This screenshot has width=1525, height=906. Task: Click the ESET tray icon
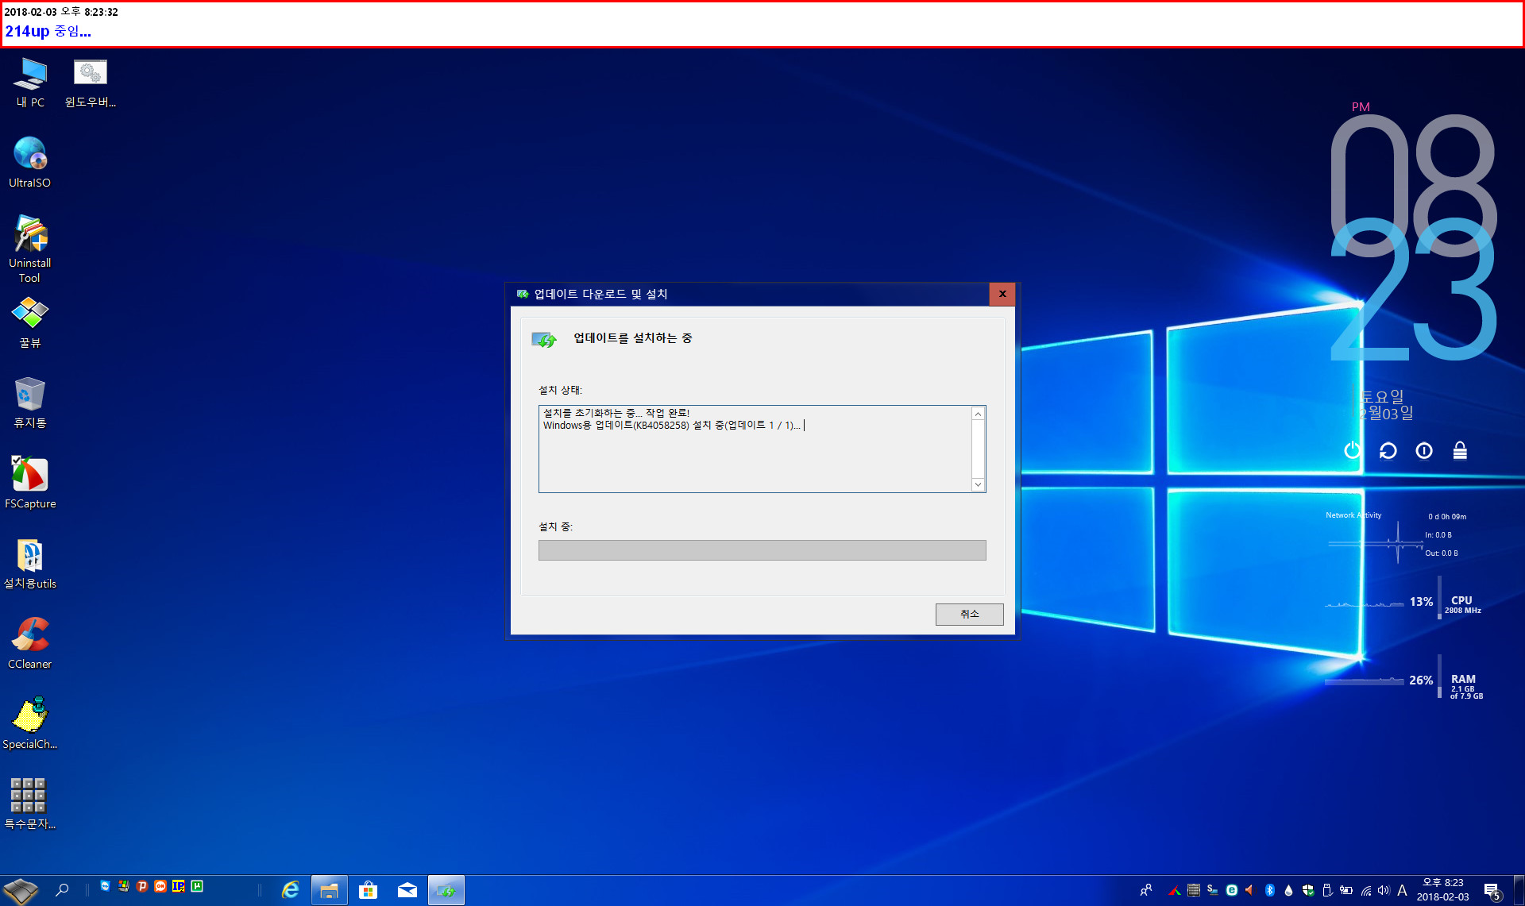[x=1232, y=890]
